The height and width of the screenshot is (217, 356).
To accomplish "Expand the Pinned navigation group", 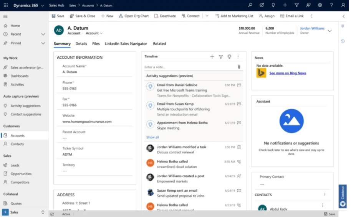I will pyautogui.click(x=43, y=43).
